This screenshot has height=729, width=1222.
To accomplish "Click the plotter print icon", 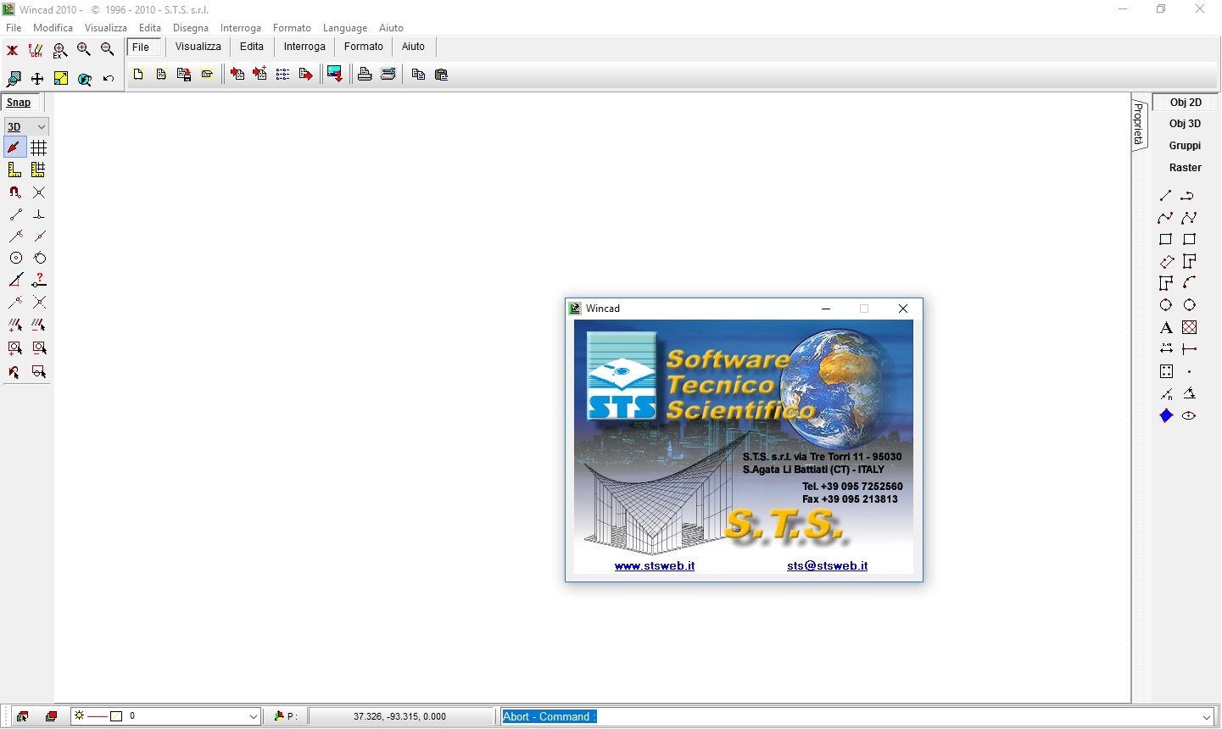I will pos(388,75).
